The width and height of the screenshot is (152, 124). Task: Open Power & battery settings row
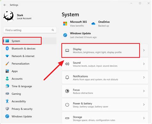(x=105, y=105)
